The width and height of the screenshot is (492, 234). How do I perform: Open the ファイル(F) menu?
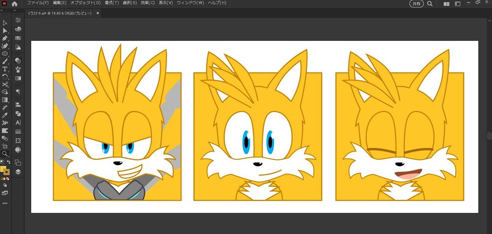pos(38,3)
